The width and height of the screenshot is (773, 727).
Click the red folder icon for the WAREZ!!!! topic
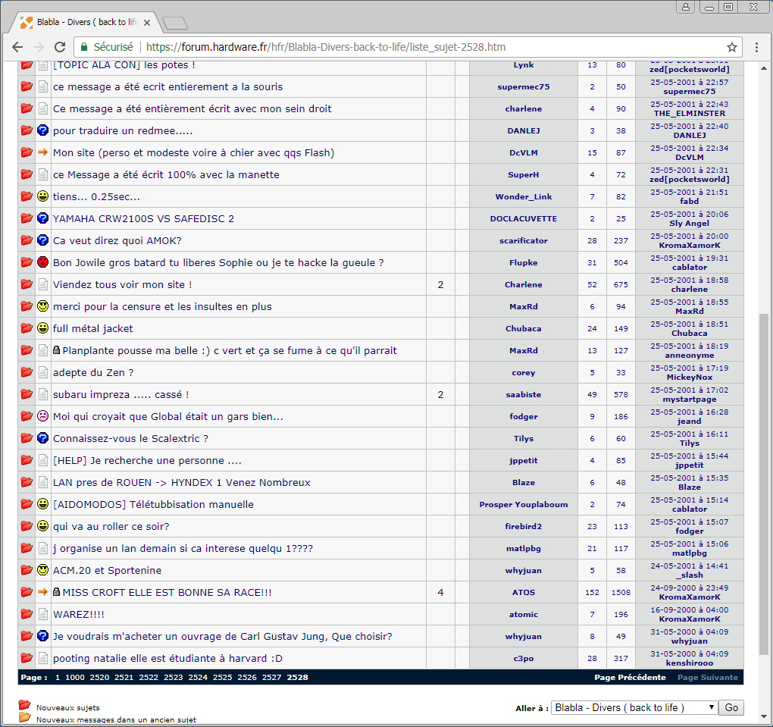click(27, 614)
